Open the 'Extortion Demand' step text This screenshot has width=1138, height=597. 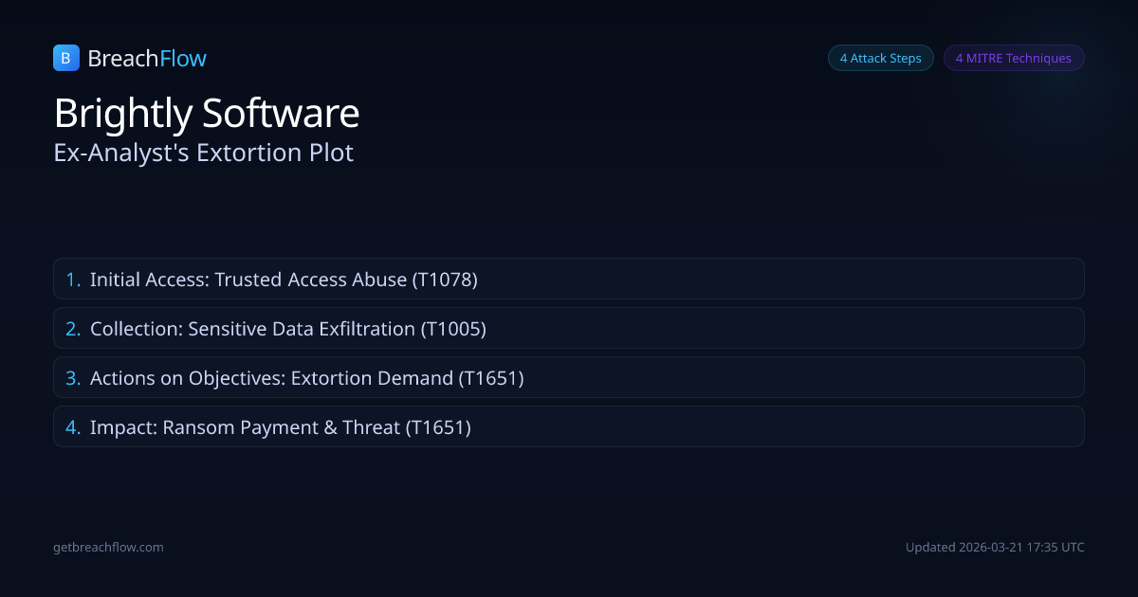coord(371,378)
